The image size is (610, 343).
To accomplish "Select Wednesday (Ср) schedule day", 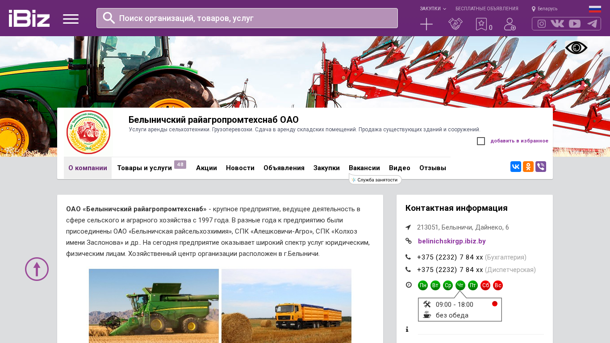I will tap(448, 285).
